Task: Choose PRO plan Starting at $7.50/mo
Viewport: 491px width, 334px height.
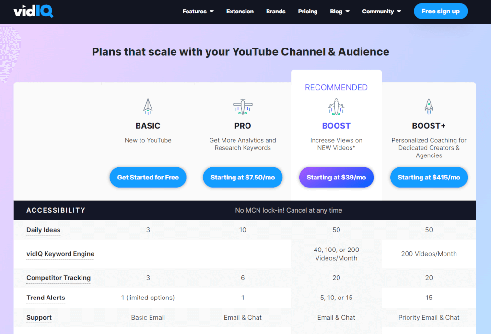Action: pyautogui.click(x=243, y=178)
